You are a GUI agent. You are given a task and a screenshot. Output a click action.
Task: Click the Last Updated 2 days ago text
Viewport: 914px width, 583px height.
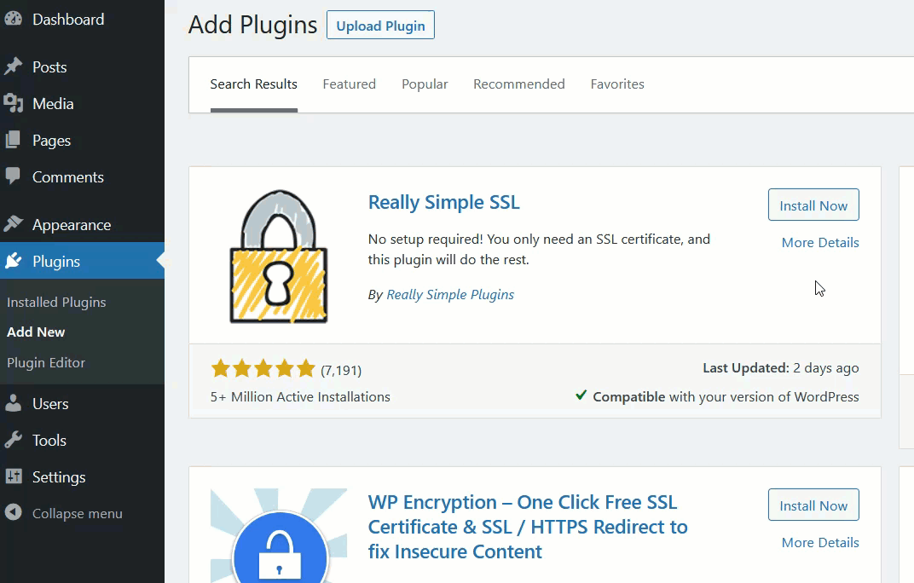coord(780,368)
